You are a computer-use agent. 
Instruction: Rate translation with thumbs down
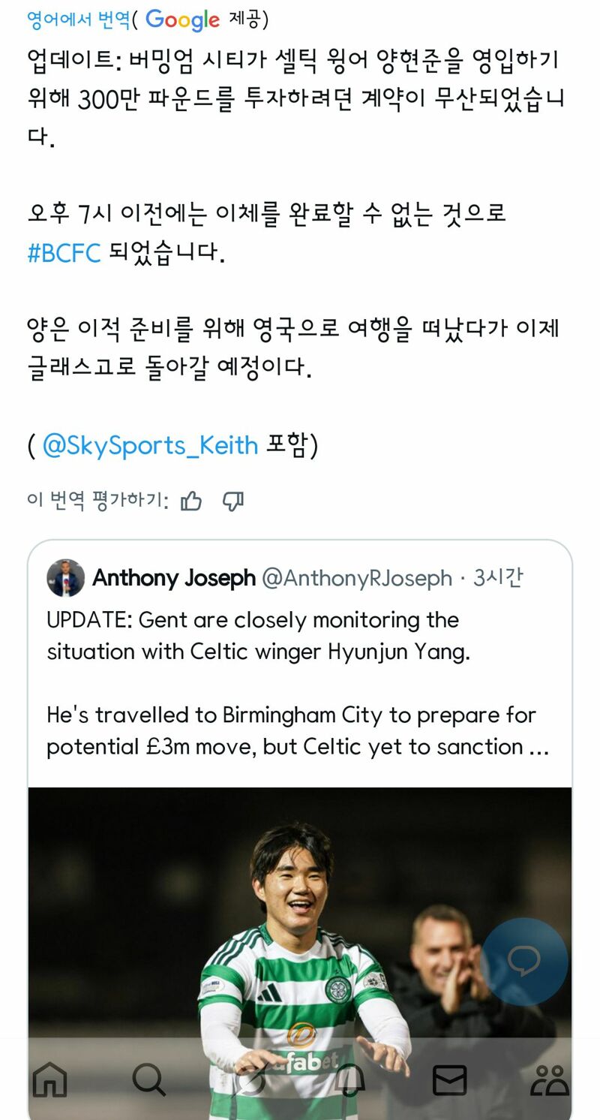pos(233,501)
